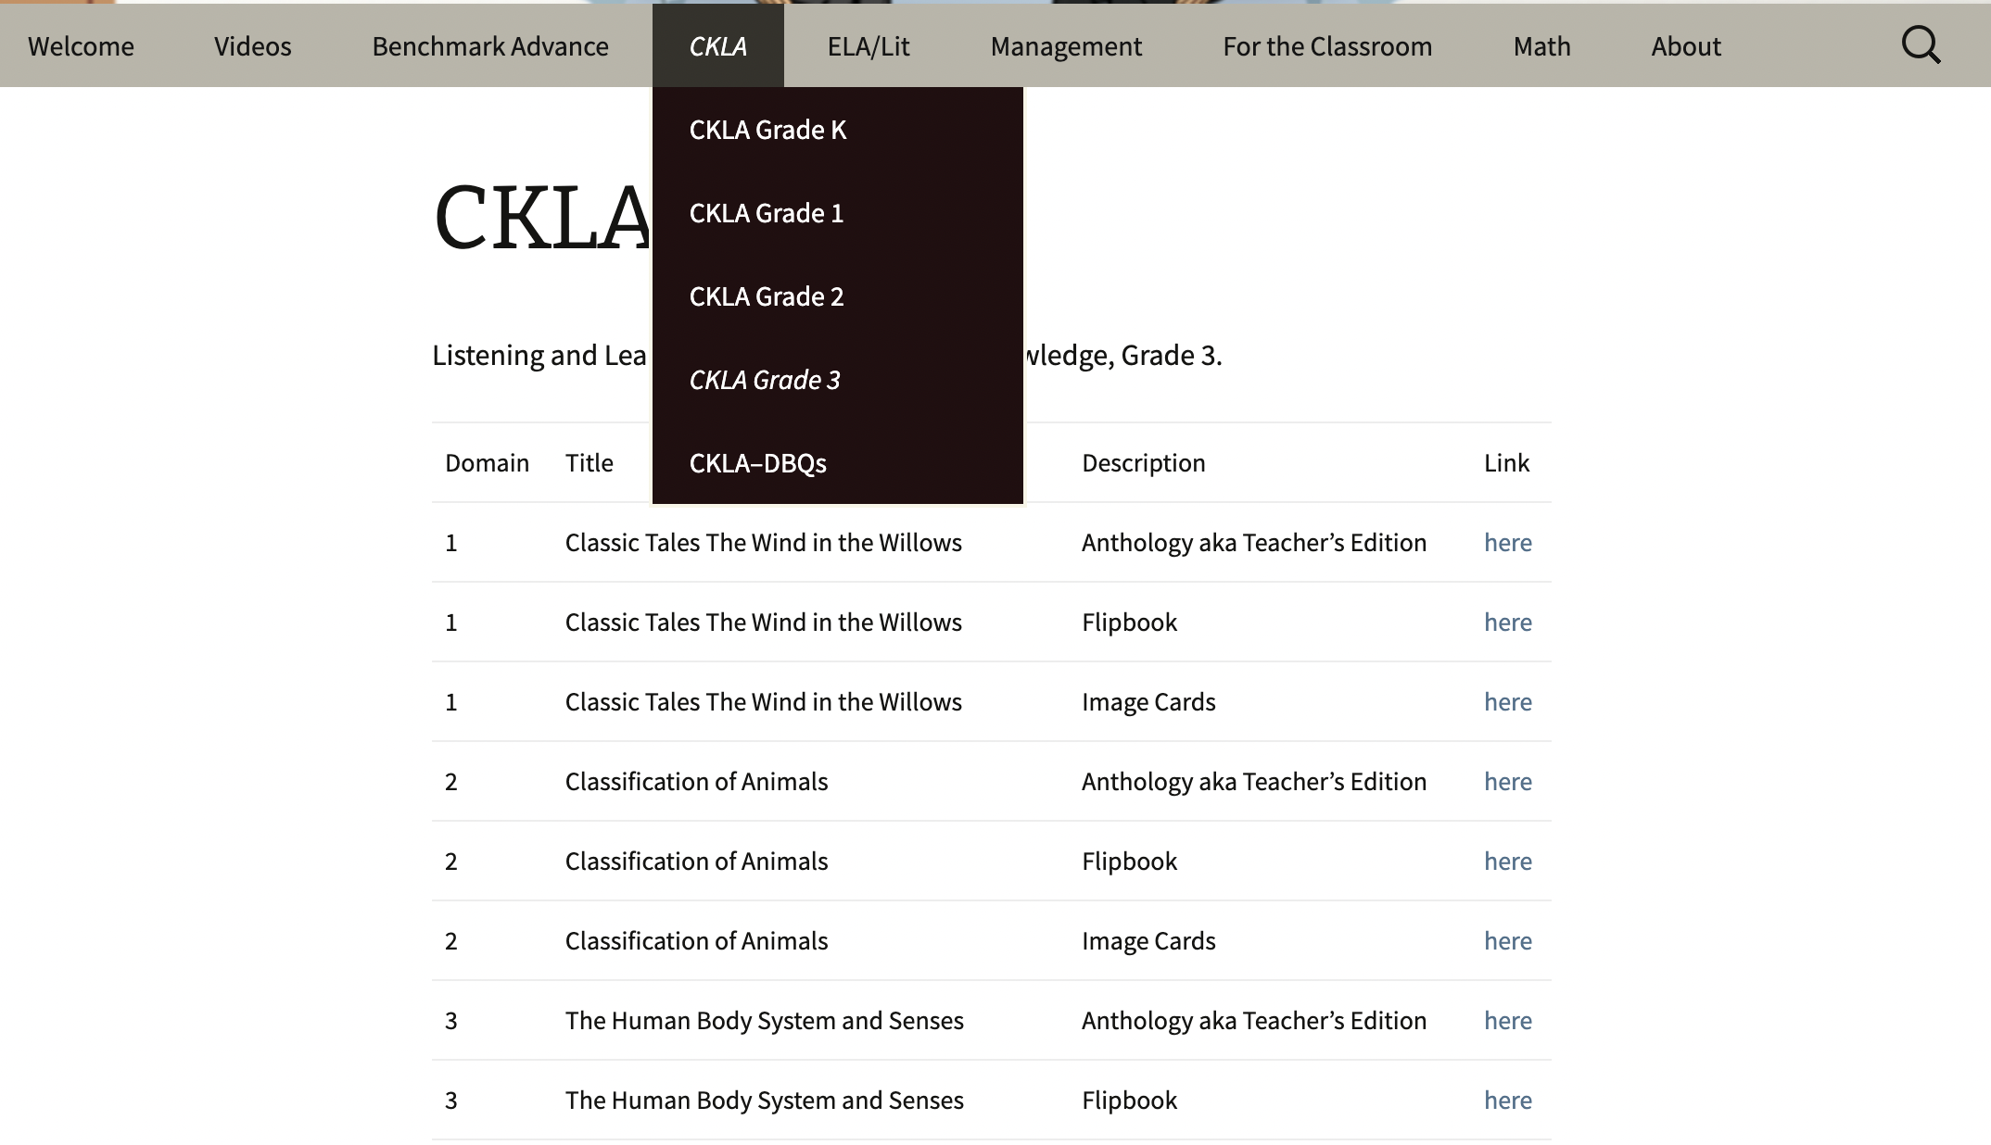The width and height of the screenshot is (1991, 1145).
Task: Go to the Math section
Action: 1541,46
